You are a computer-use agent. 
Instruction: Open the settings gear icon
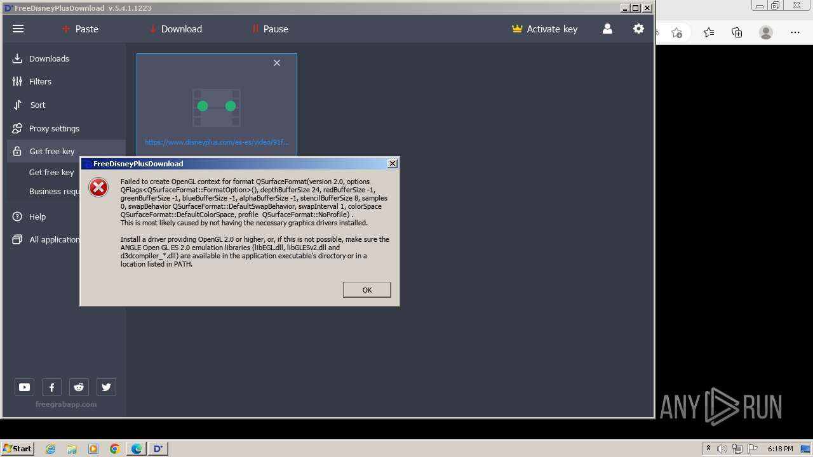pyautogui.click(x=638, y=29)
